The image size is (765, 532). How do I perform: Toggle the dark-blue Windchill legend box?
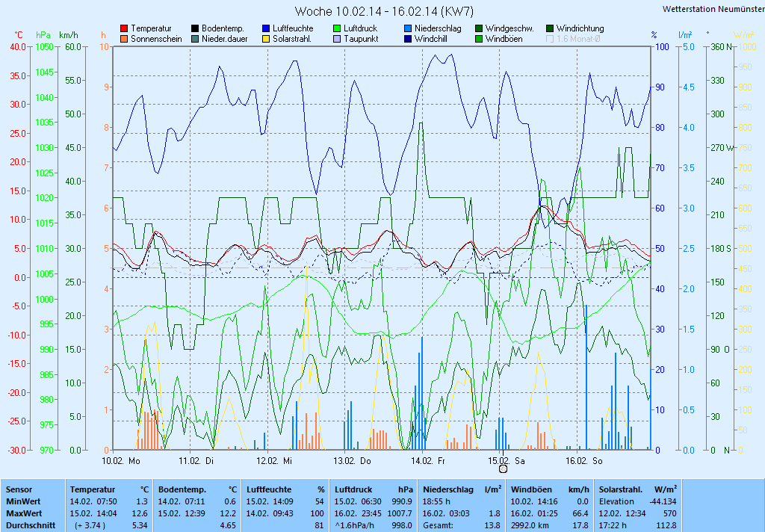tap(408, 39)
